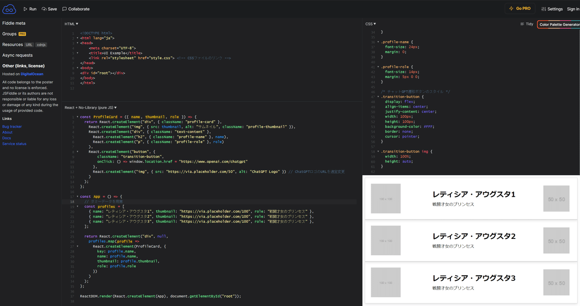Sign in to JSFiddle
The height and width of the screenshot is (306, 580).
pyautogui.click(x=573, y=8)
